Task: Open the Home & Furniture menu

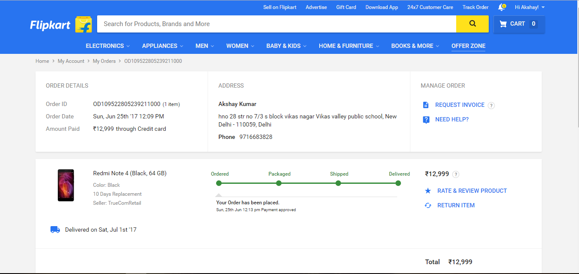Action: [349, 46]
